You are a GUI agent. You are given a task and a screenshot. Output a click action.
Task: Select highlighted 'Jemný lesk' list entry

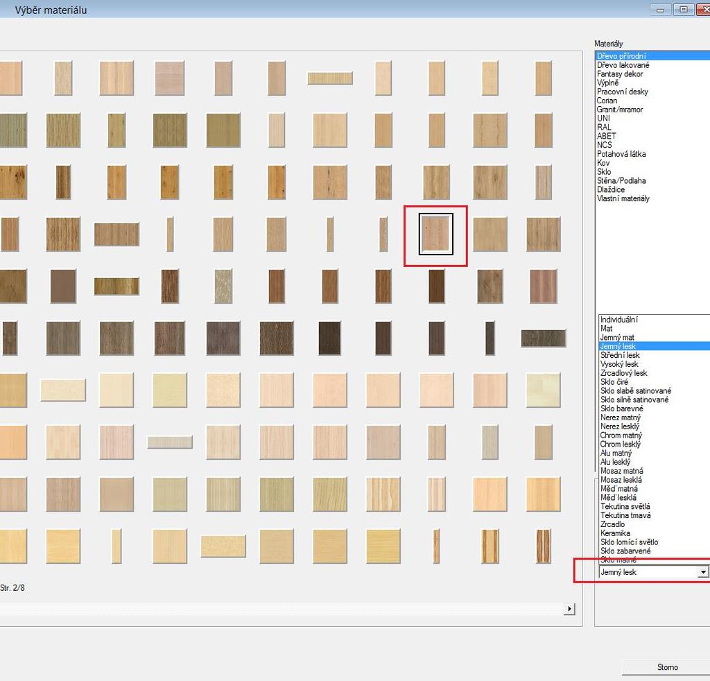tap(655, 346)
